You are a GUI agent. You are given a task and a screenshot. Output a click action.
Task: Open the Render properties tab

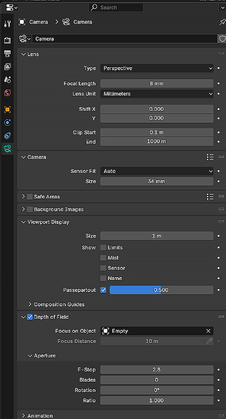point(7,40)
